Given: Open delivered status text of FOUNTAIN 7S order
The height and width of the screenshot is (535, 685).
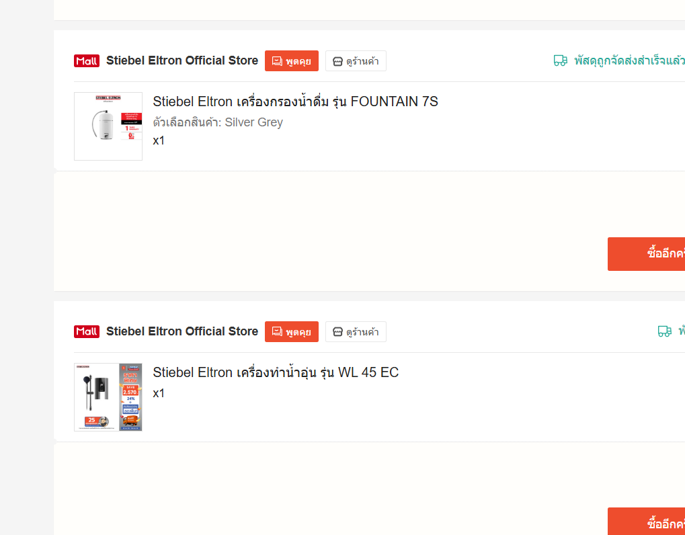Looking at the screenshot, I should (x=629, y=60).
